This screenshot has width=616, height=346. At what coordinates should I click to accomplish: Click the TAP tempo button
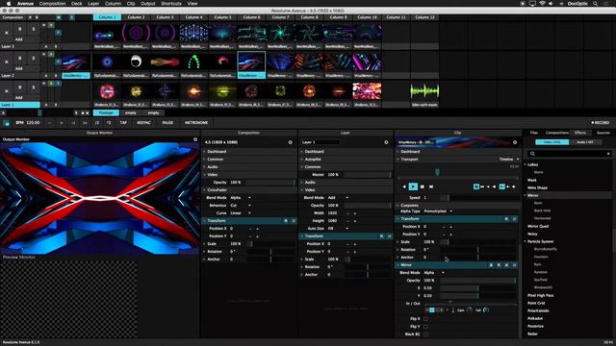(x=123, y=123)
